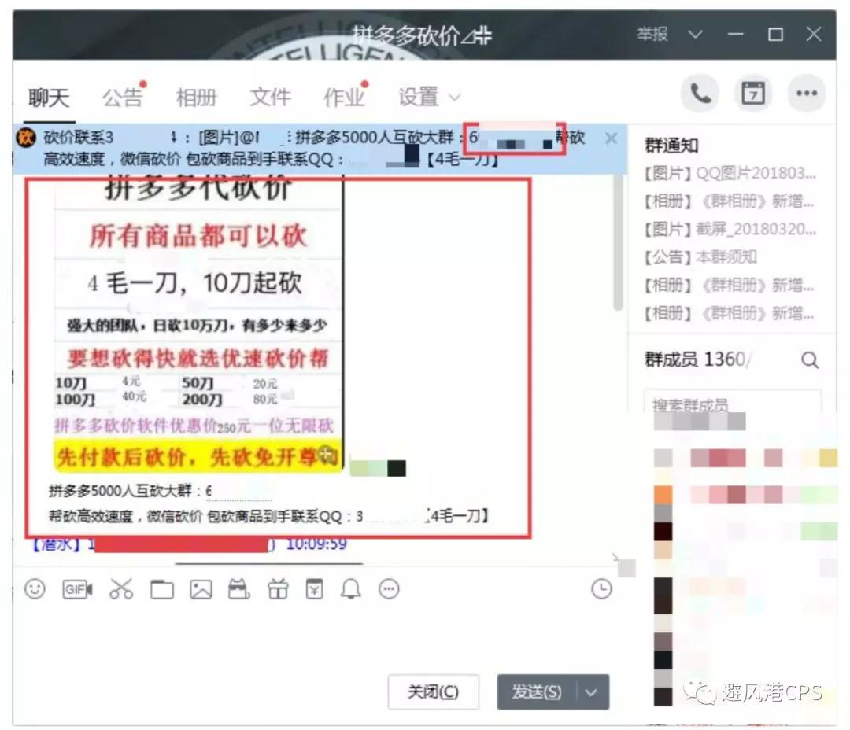Close the chat window
The width and height of the screenshot is (850, 730).
[814, 34]
